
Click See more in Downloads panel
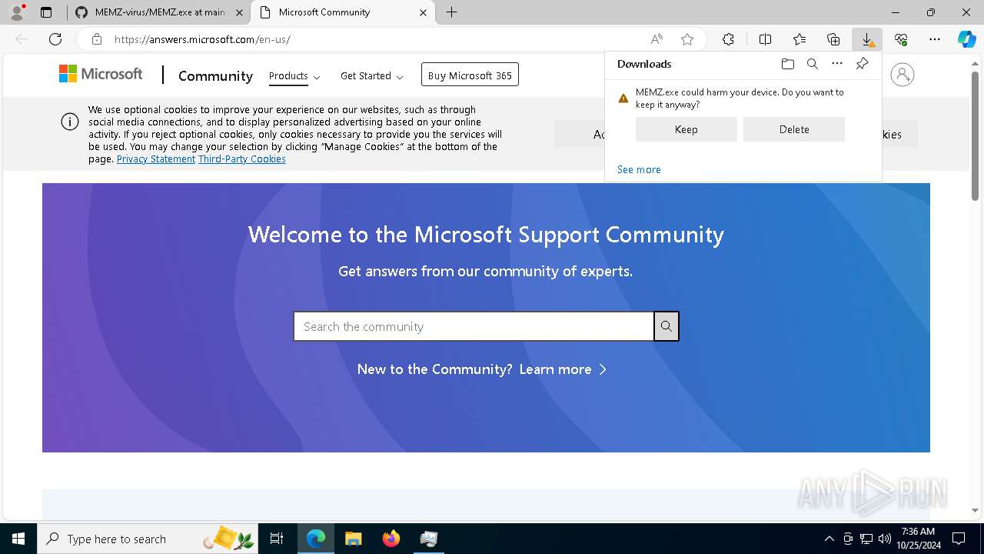(639, 169)
